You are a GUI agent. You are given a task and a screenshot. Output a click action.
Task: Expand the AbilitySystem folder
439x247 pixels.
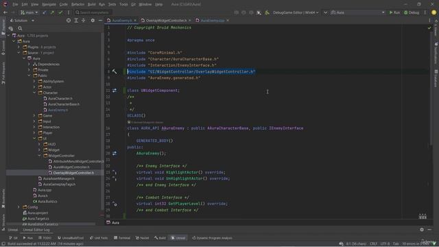(x=34, y=82)
